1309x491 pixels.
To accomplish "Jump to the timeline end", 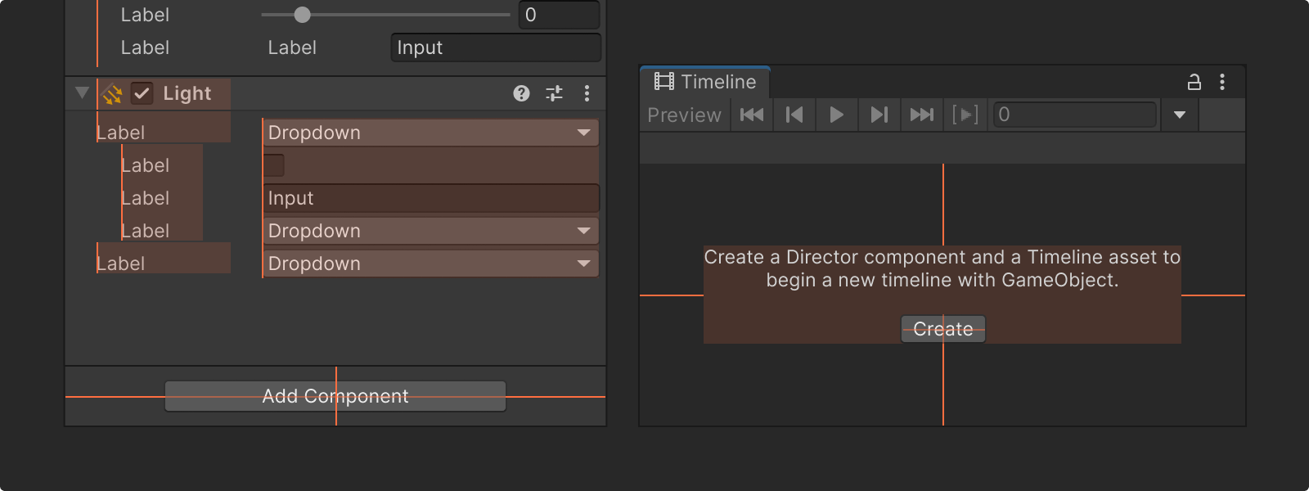I will click(921, 115).
